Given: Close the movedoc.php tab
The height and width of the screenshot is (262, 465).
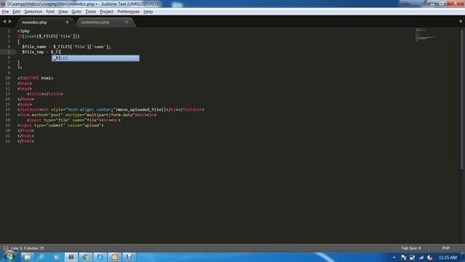Looking at the screenshot, I should [x=68, y=23].
